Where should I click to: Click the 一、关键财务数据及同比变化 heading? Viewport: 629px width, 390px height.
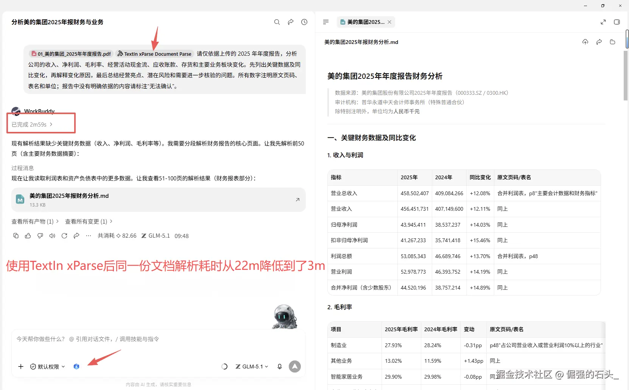(372, 138)
